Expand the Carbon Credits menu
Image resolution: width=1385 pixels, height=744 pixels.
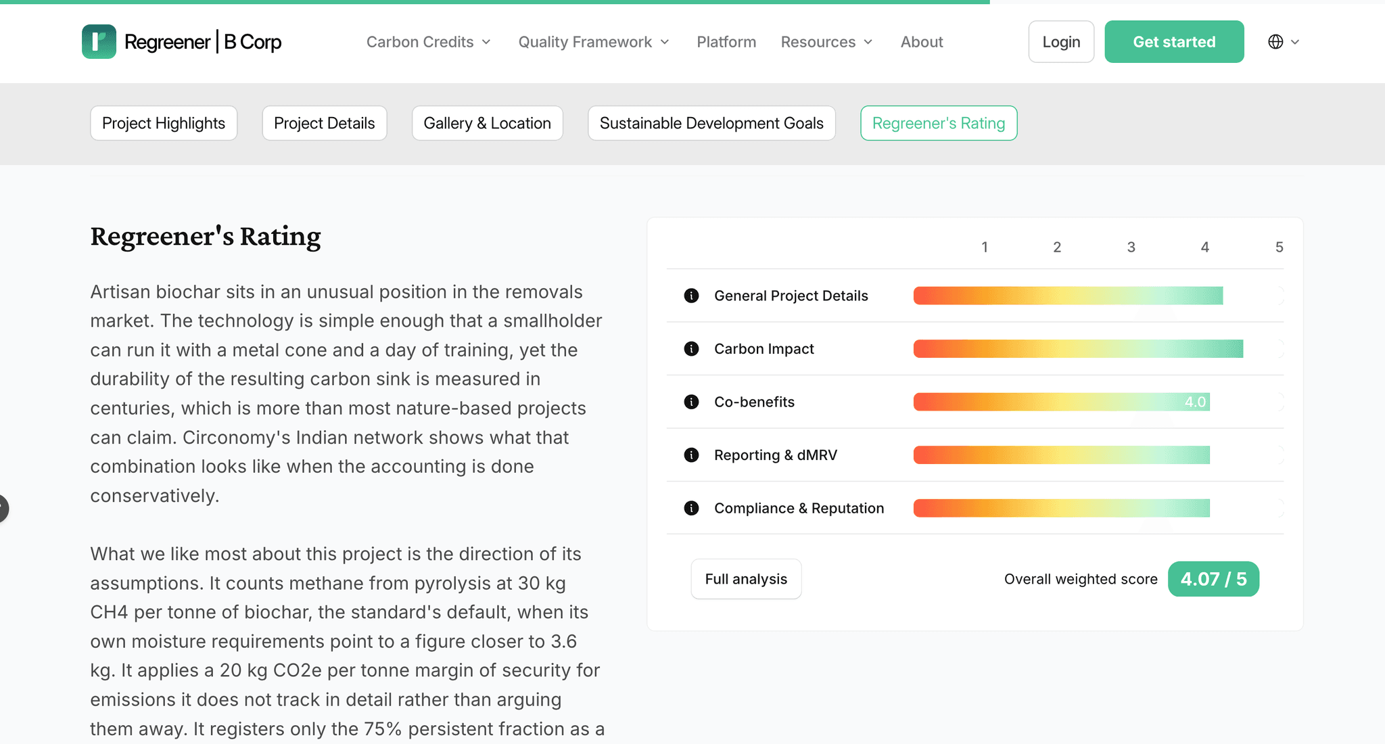(x=429, y=42)
